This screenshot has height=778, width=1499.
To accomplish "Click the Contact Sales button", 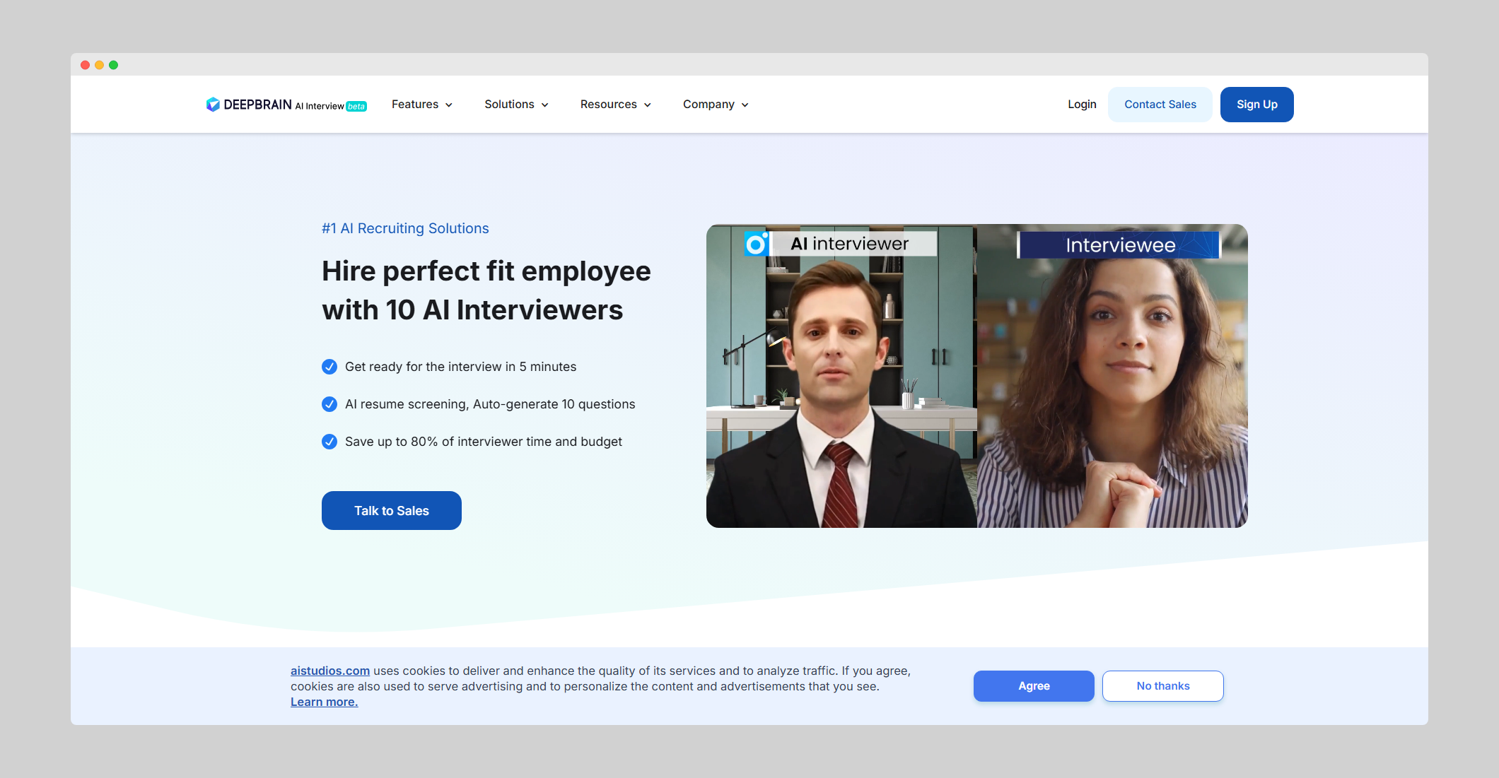I will [x=1160, y=105].
